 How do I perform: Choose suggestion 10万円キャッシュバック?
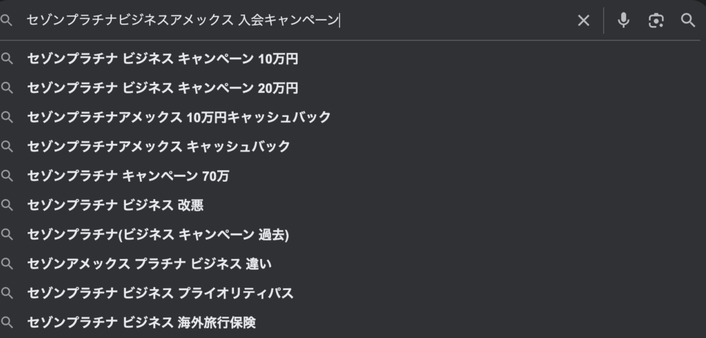pos(179,117)
